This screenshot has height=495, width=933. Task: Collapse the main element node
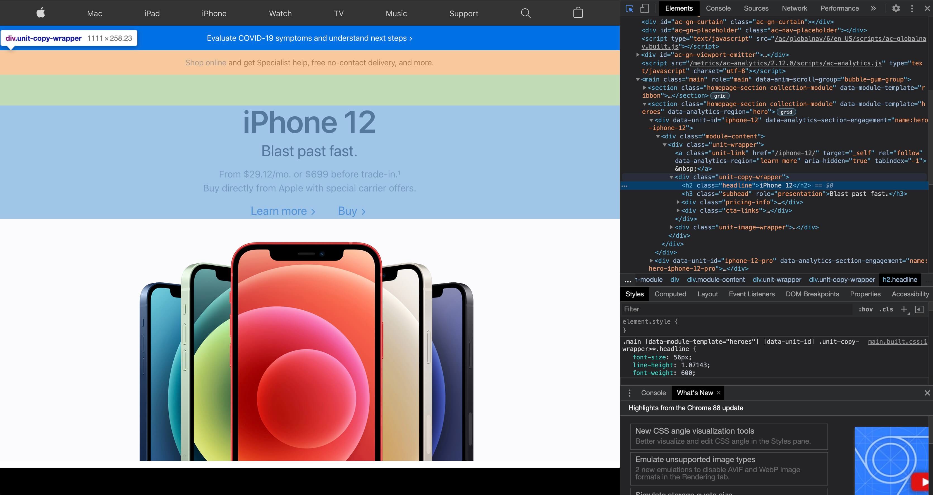[x=638, y=79]
